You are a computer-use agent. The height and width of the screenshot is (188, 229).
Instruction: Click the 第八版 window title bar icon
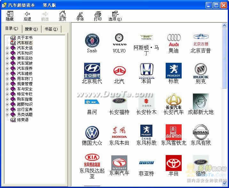(x=4, y=5)
